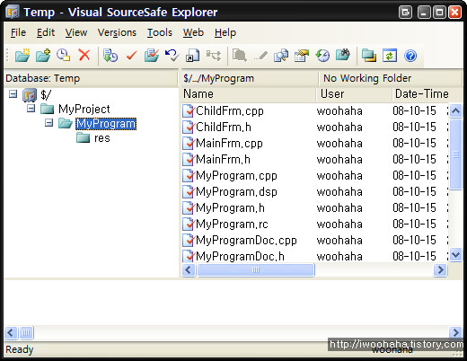This screenshot has height=361, width=467.
Task: Click the Undo Check Out arrow icon
Action: 172,56
